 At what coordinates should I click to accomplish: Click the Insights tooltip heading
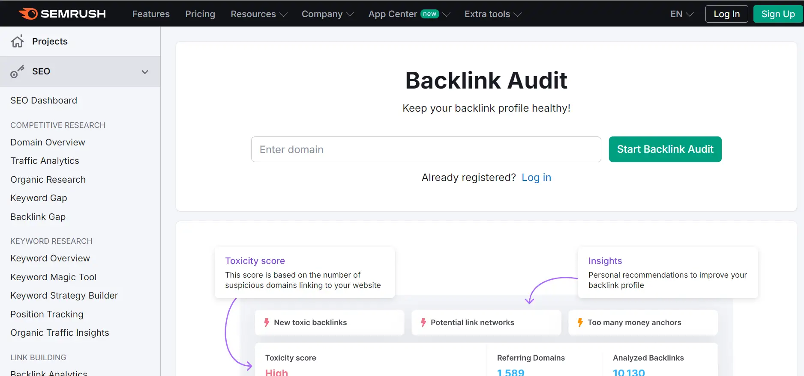tap(605, 261)
